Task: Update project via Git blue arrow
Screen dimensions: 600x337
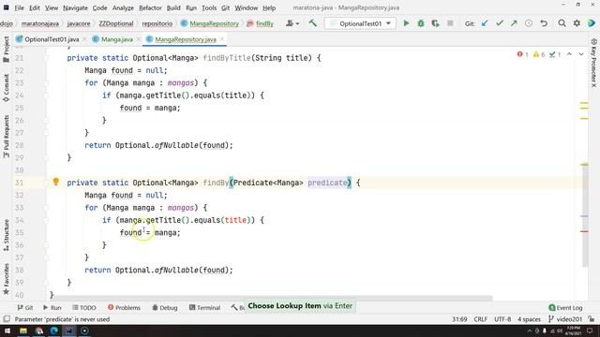Action: (485, 23)
